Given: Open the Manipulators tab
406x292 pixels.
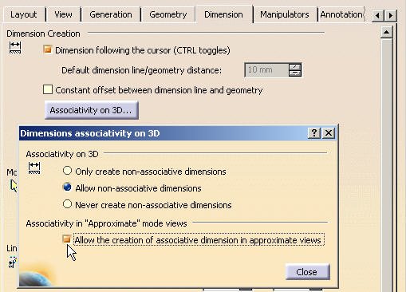Looking at the screenshot, I should [x=285, y=14].
